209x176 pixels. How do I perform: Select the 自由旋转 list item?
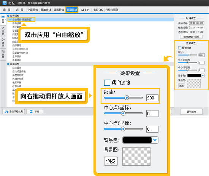pyautogui.click(x=17, y=23)
